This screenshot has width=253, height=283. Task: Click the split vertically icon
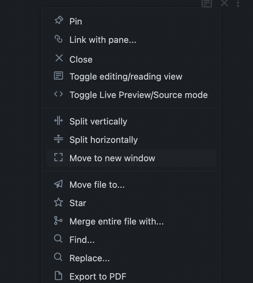[x=58, y=121]
